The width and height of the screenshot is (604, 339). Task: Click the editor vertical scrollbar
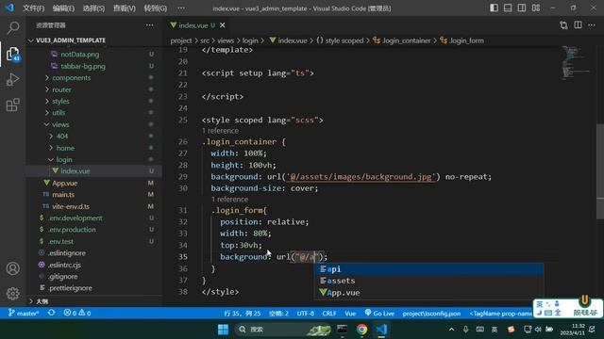600,171
